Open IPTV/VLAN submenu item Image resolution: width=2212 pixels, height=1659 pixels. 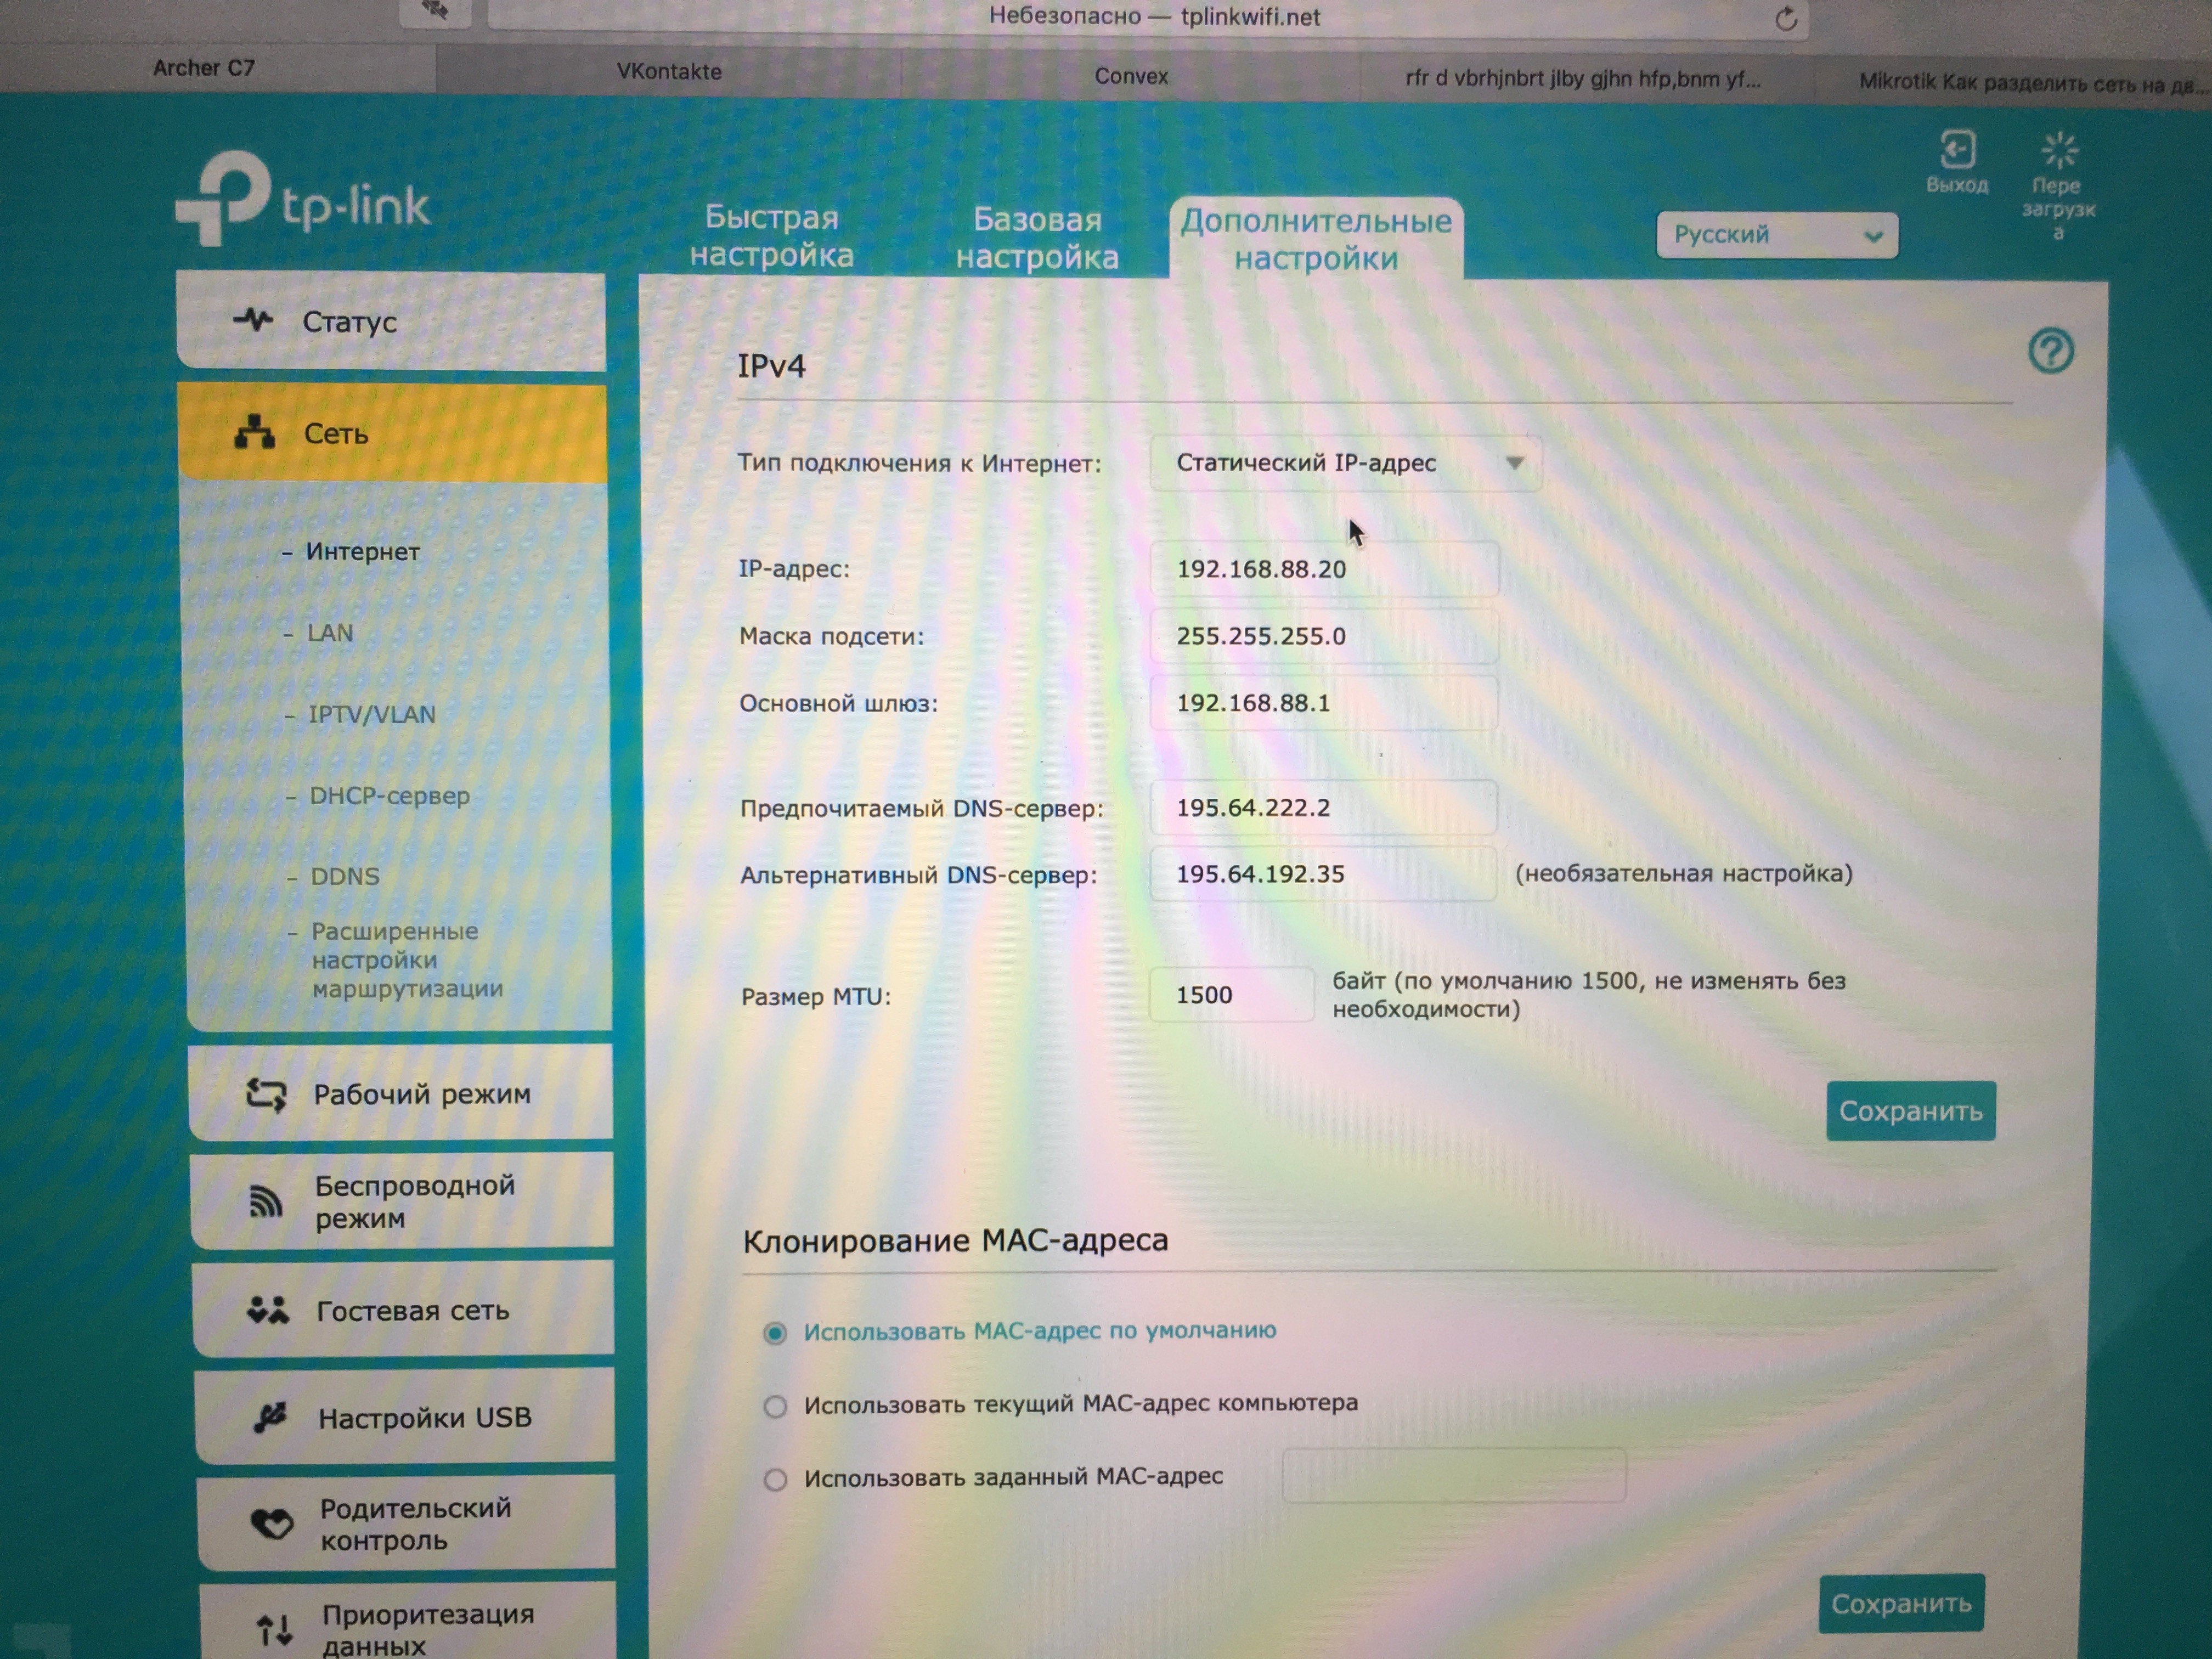click(x=371, y=715)
